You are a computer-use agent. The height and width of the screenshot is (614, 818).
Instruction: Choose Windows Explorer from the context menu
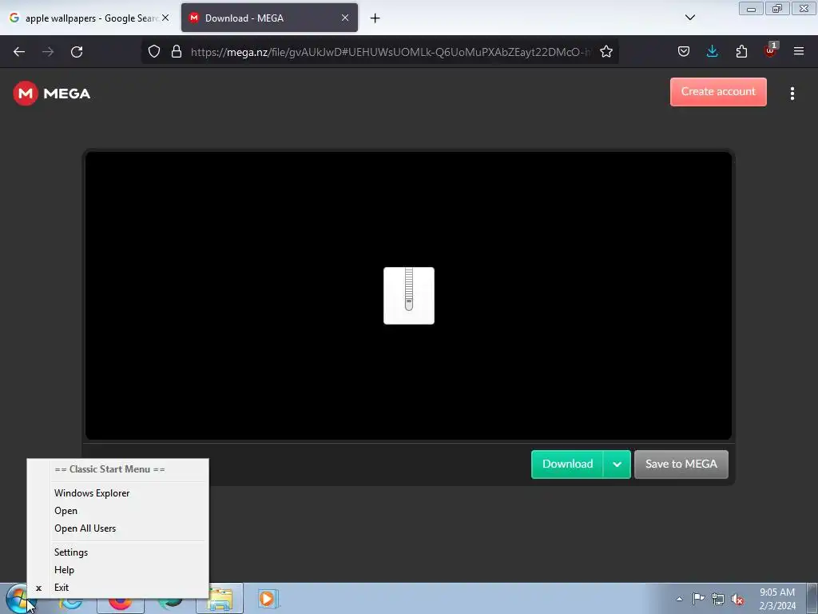click(118, 492)
